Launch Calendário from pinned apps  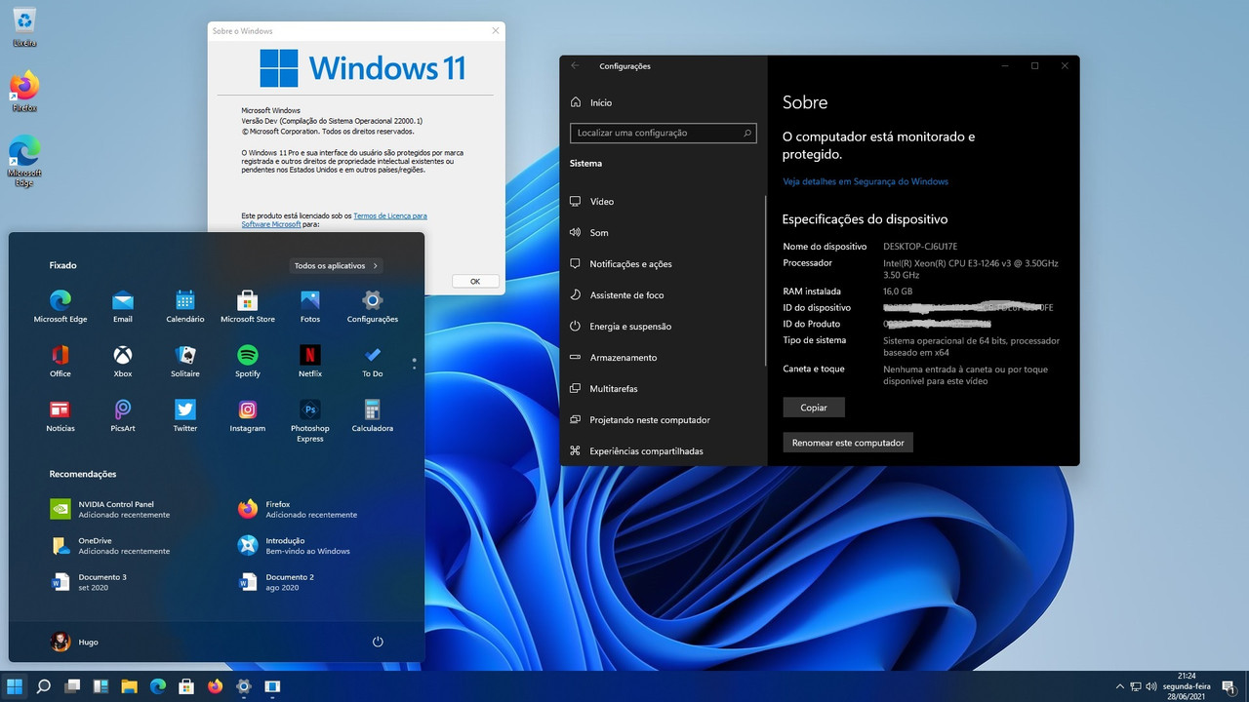coord(185,306)
